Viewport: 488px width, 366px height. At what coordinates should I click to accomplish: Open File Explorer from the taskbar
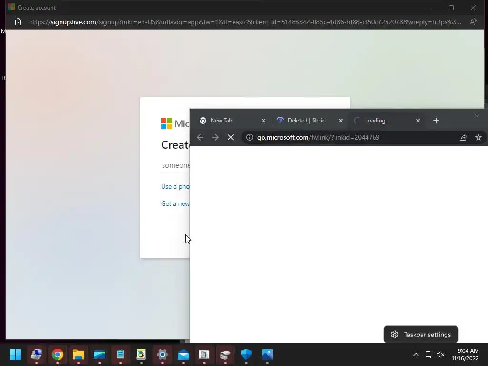point(79,355)
